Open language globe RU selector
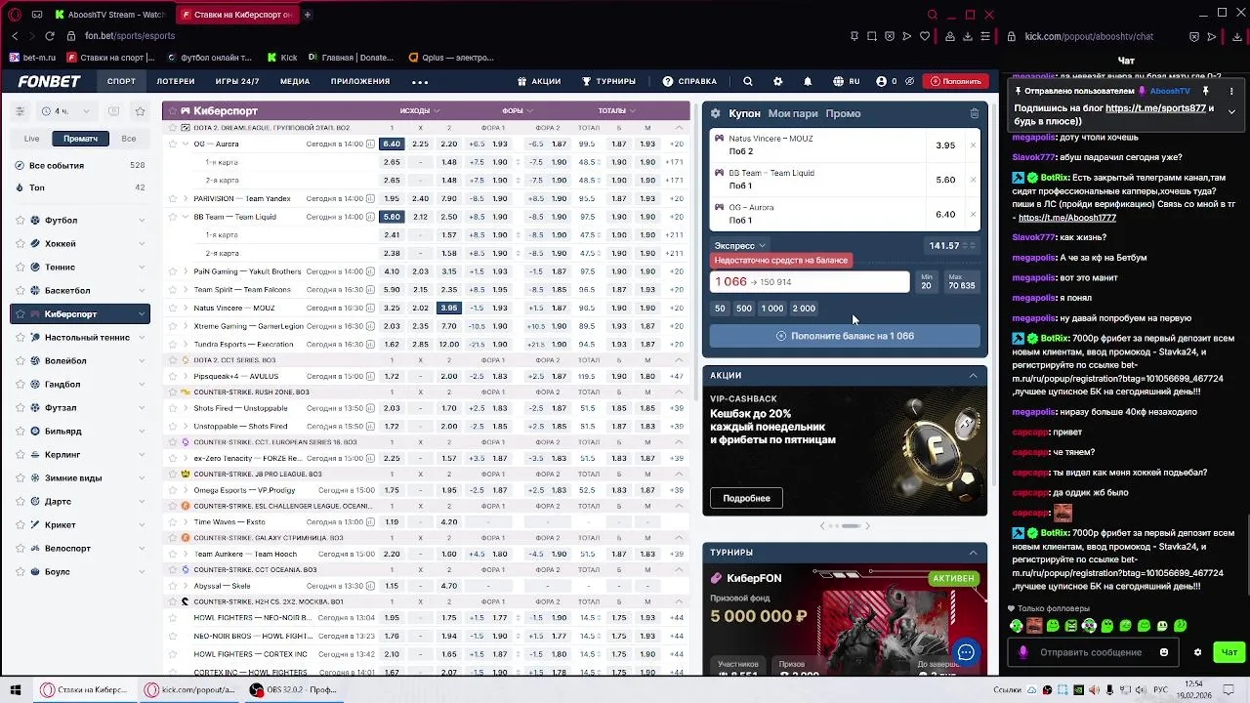This screenshot has width=1250, height=703. click(x=846, y=81)
